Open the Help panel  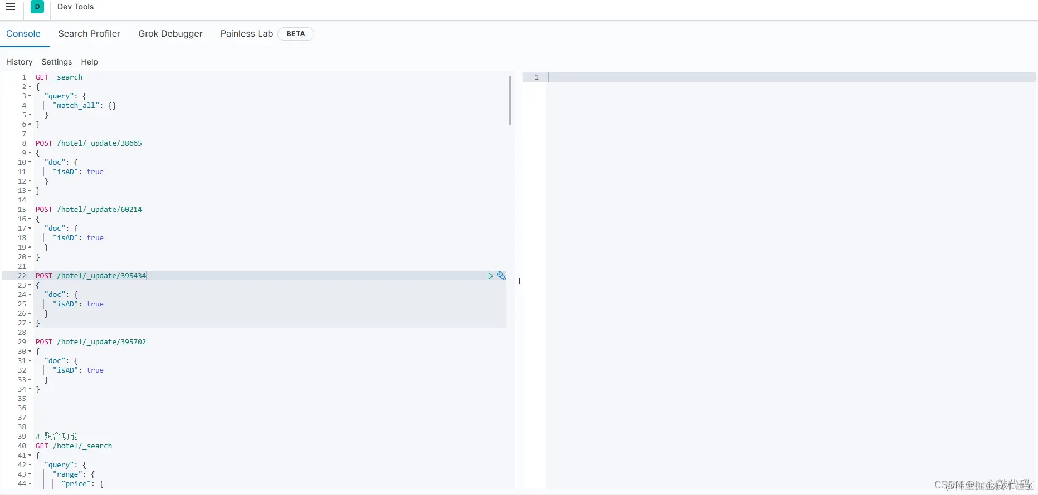89,62
